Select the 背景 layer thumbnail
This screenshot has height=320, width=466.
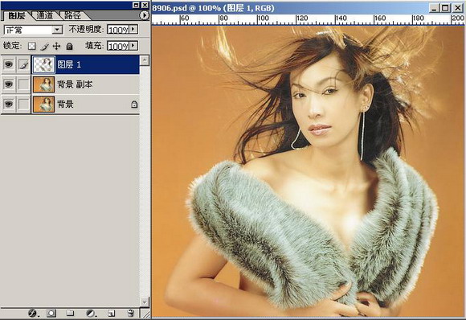click(43, 104)
